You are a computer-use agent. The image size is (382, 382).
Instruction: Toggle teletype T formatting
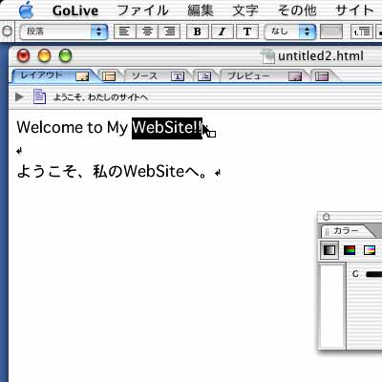coord(247,32)
